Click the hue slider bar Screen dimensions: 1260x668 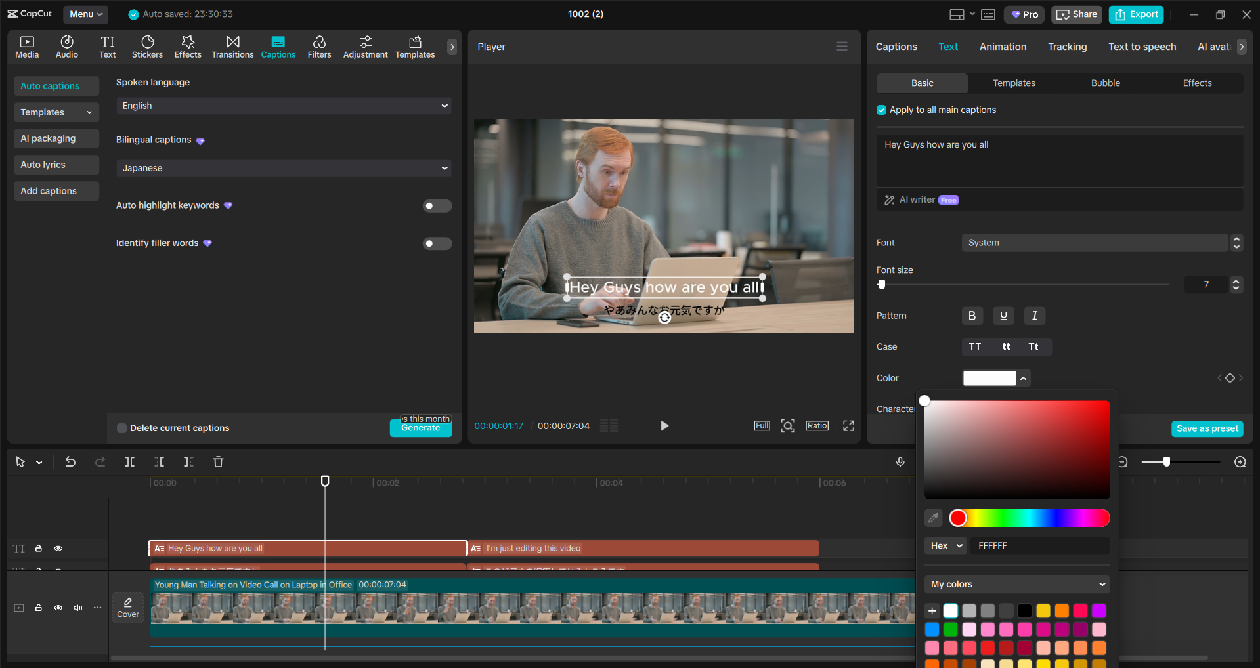(x=1030, y=518)
